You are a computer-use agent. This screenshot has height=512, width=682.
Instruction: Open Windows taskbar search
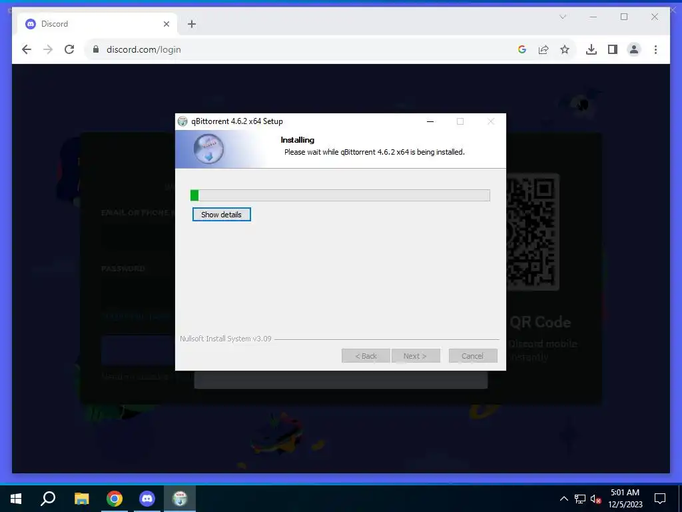(48, 499)
